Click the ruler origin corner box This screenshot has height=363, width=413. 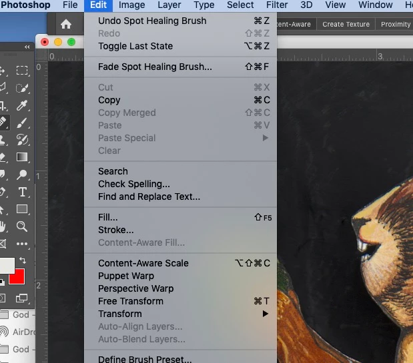coord(42,55)
